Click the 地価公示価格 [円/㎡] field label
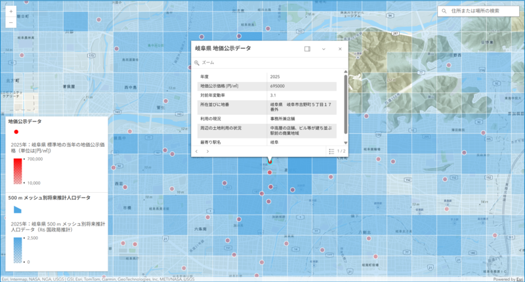525x282 pixels. 219,86
